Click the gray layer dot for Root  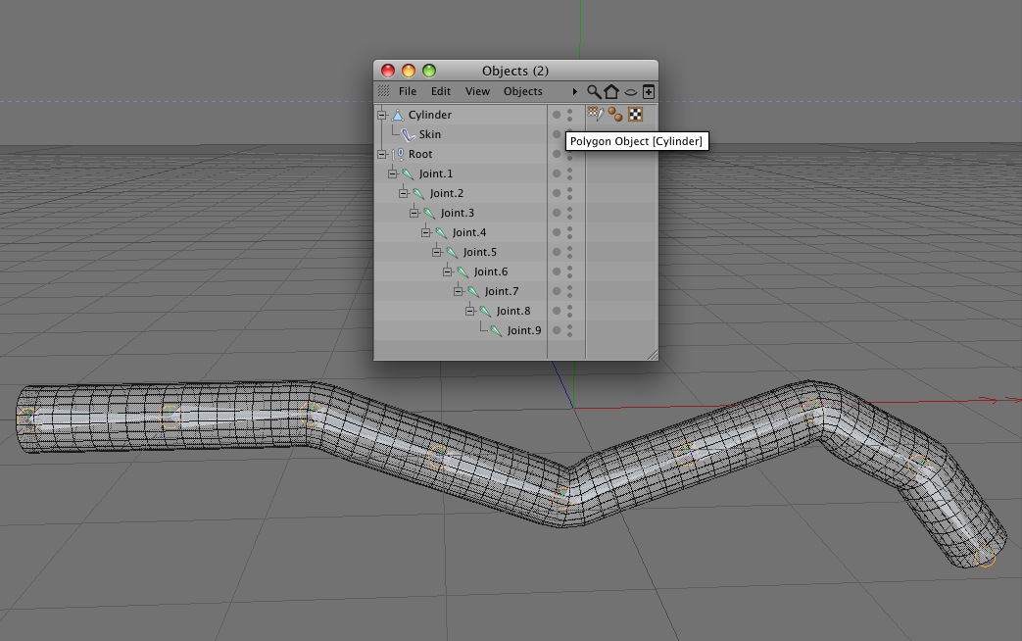pos(557,154)
